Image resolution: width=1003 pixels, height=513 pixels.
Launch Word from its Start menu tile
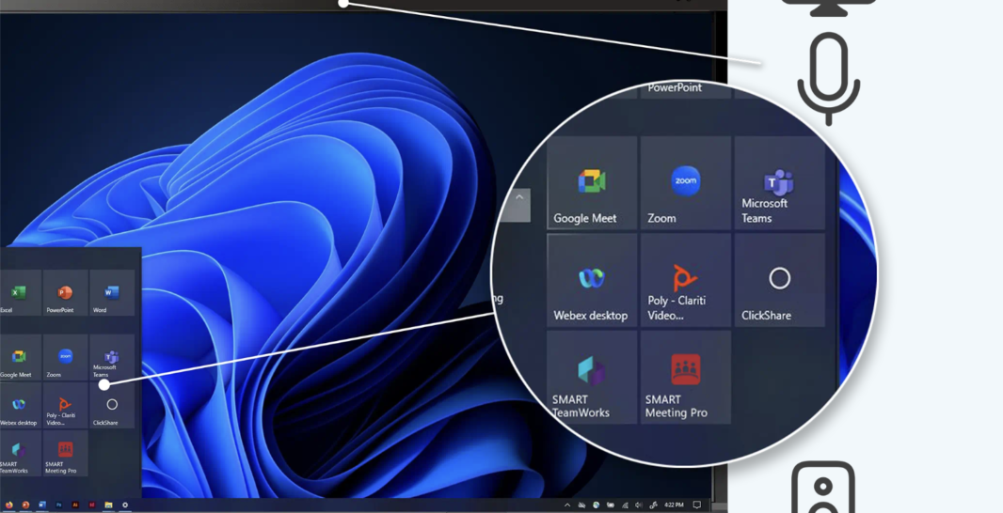(111, 294)
